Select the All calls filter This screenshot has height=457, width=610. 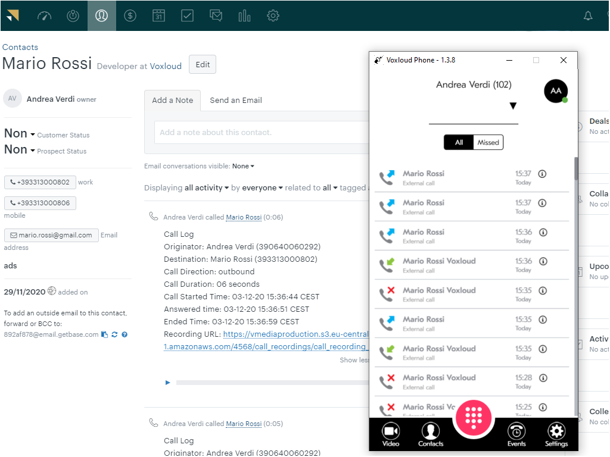tap(459, 142)
